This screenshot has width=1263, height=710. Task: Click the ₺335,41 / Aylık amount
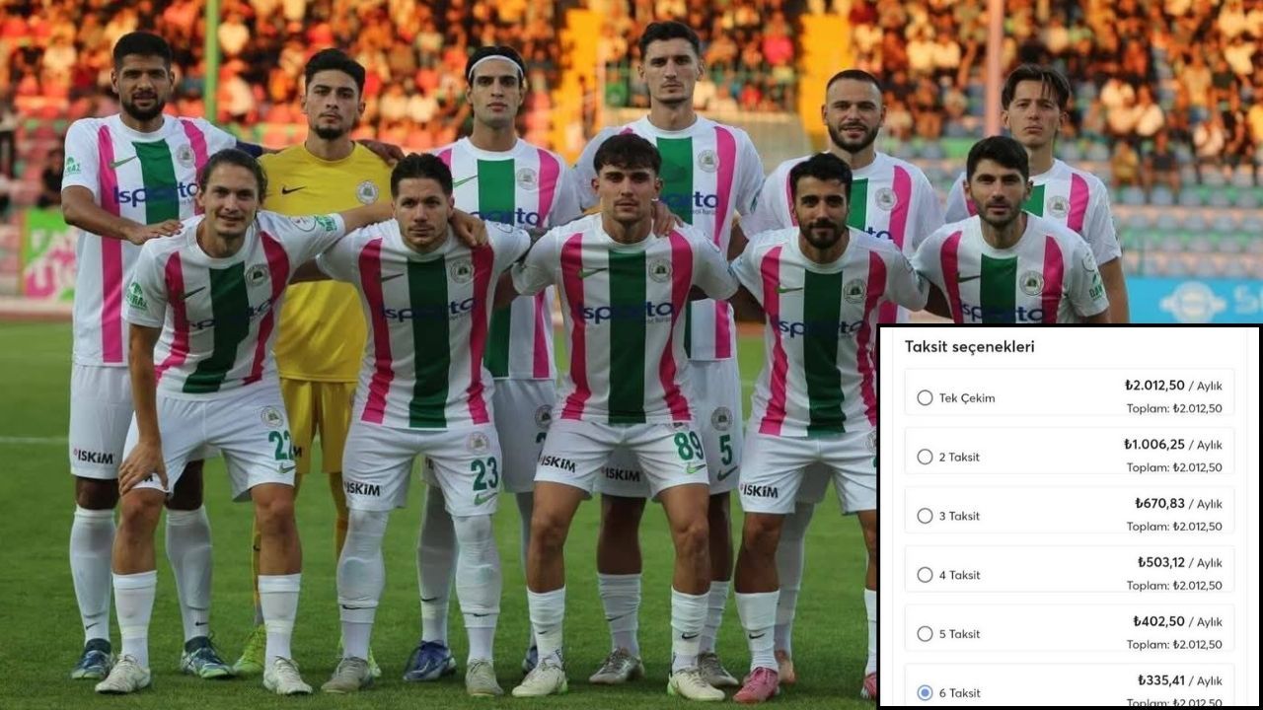tap(1179, 680)
